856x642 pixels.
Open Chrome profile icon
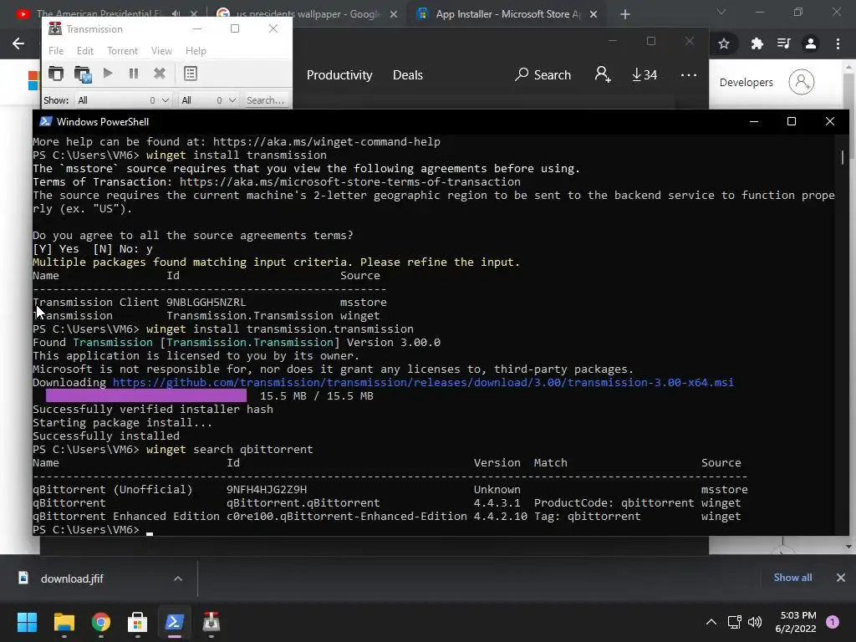click(x=811, y=43)
